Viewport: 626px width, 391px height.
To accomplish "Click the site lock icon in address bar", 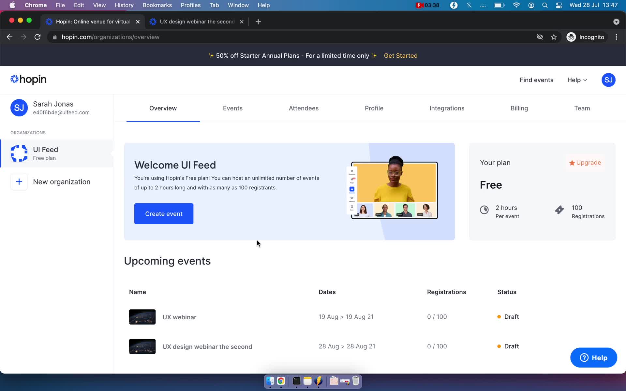I will (x=54, y=37).
